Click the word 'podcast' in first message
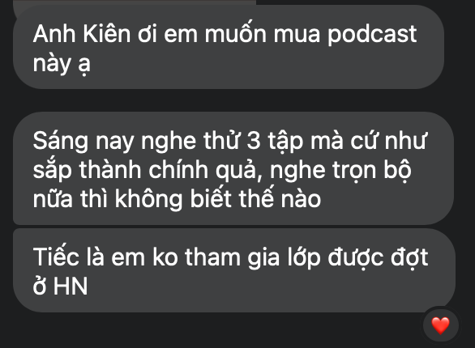 372,35
